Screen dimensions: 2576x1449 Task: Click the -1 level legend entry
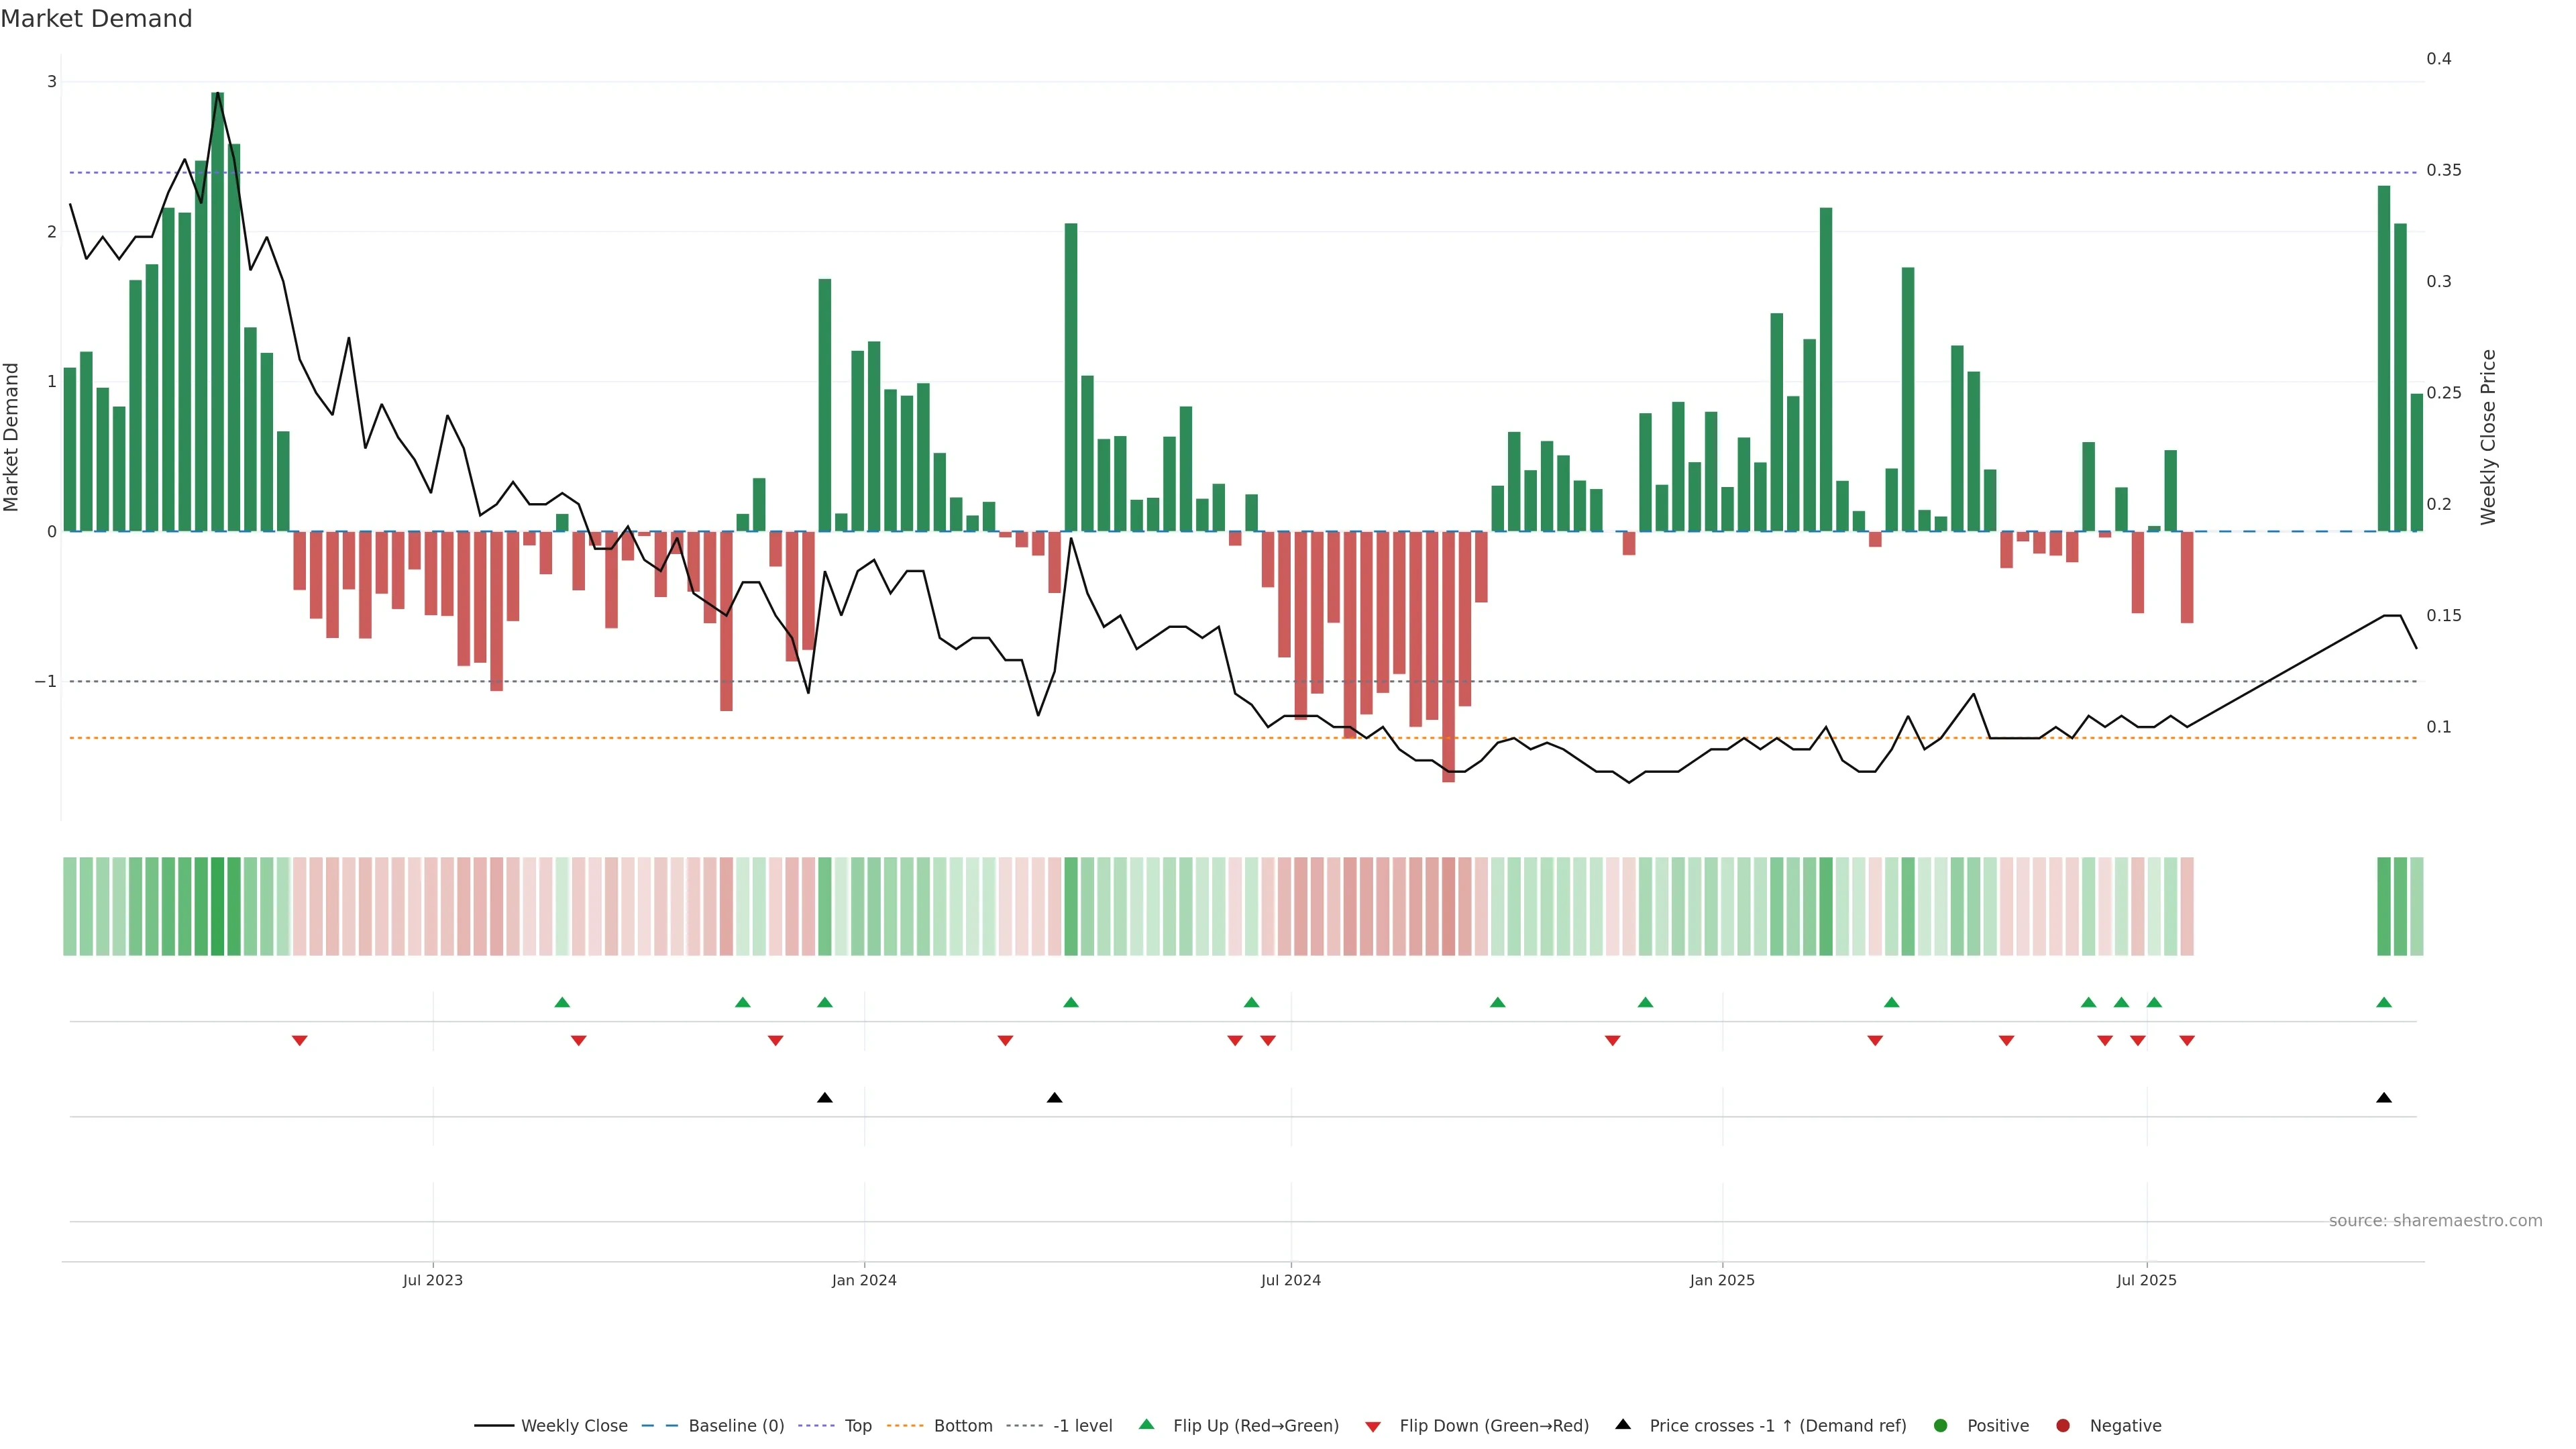pyautogui.click(x=1082, y=1426)
